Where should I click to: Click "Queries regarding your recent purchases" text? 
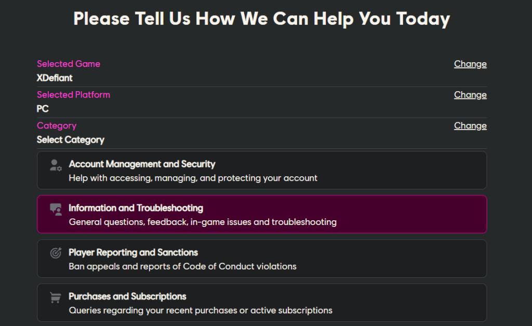pos(201,310)
